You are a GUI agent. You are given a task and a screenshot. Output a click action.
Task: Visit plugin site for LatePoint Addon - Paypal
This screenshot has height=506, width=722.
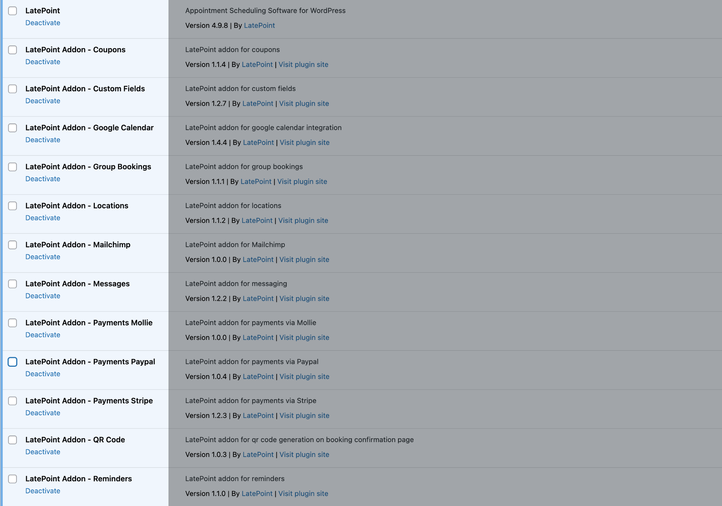[304, 377]
